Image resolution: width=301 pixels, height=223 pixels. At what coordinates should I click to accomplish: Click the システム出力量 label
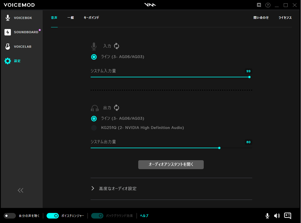click(103, 142)
